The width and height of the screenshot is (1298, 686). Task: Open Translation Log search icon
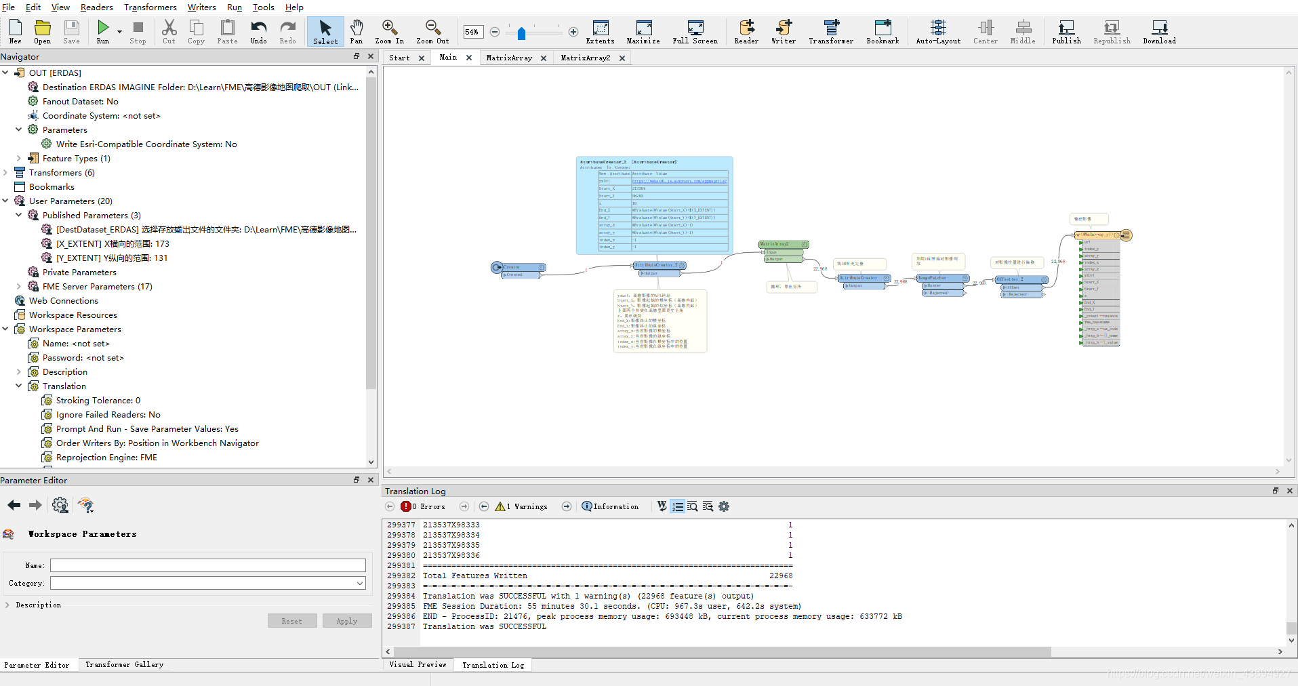tap(693, 506)
